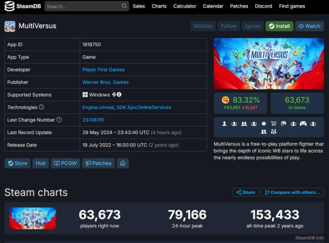This screenshot has width=329, height=243.
Task: Click the Last Change Number help icon
Action: click(59, 120)
